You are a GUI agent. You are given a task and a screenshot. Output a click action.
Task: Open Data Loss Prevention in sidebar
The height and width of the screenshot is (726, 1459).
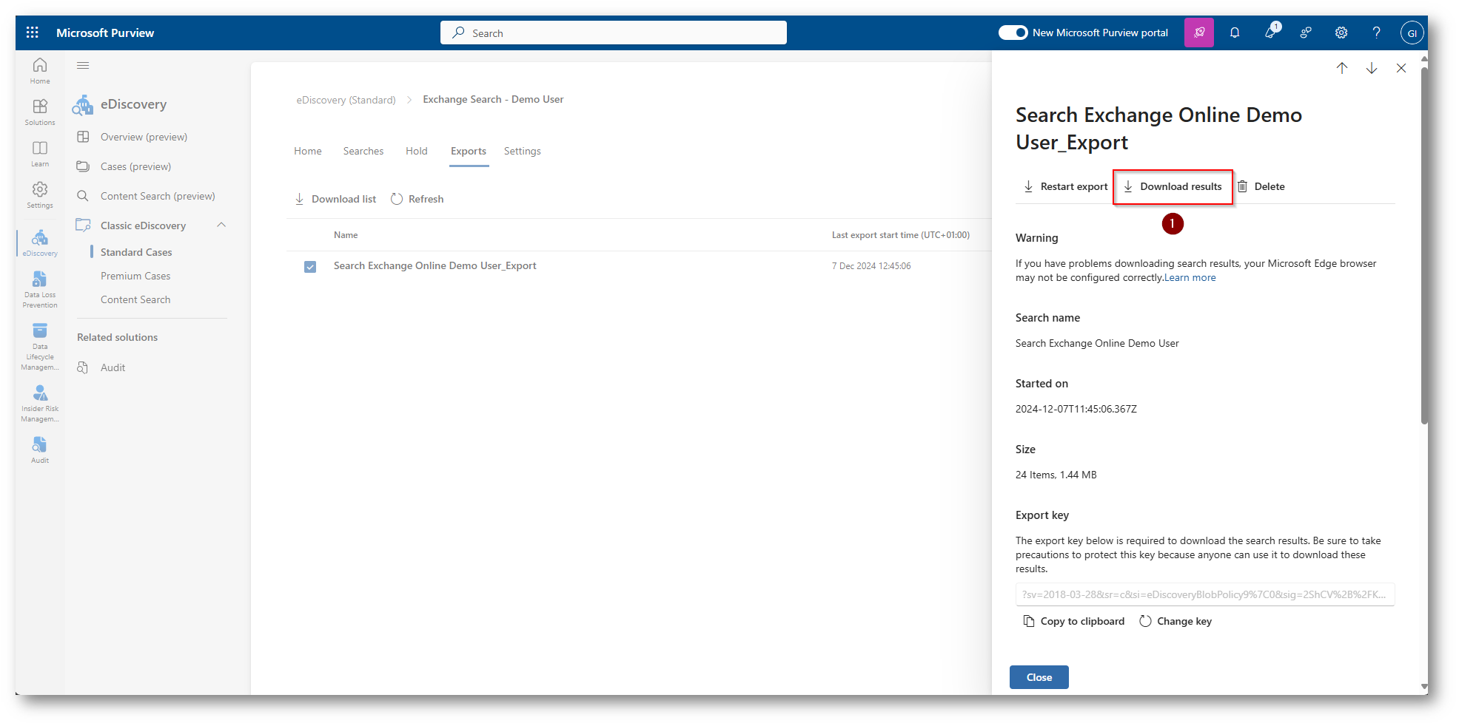[x=40, y=288]
